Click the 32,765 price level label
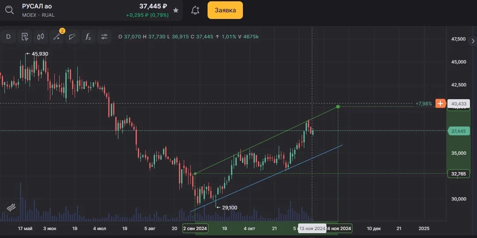The height and width of the screenshot is (238, 477). [x=459, y=174]
